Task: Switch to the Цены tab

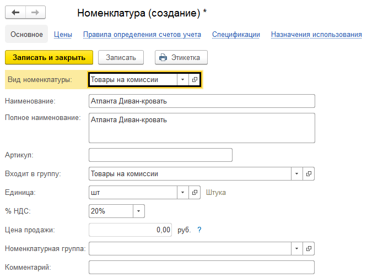Action: 63,34
